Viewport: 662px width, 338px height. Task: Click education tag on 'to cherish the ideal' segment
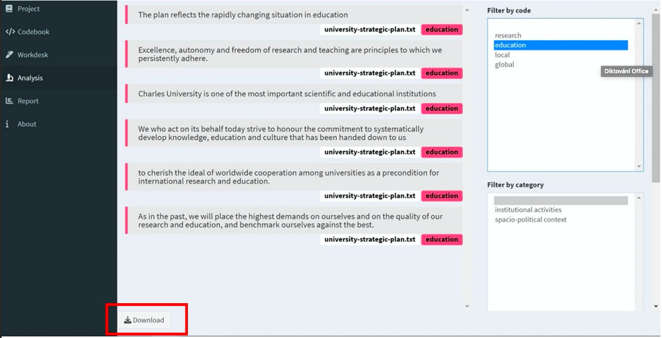click(x=442, y=196)
